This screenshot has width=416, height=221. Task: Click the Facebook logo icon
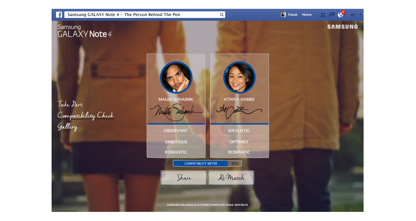click(x=59, y=15)
